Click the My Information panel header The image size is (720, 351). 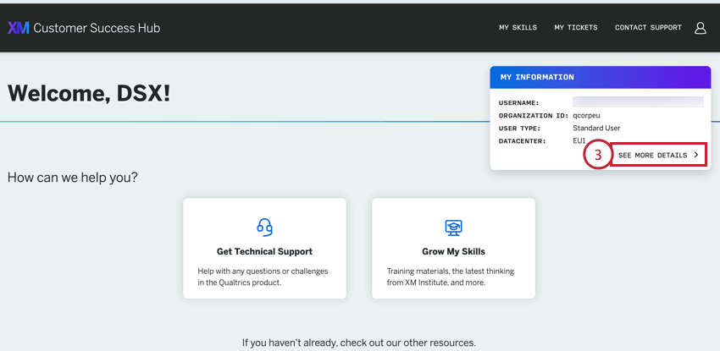(600, 77)
